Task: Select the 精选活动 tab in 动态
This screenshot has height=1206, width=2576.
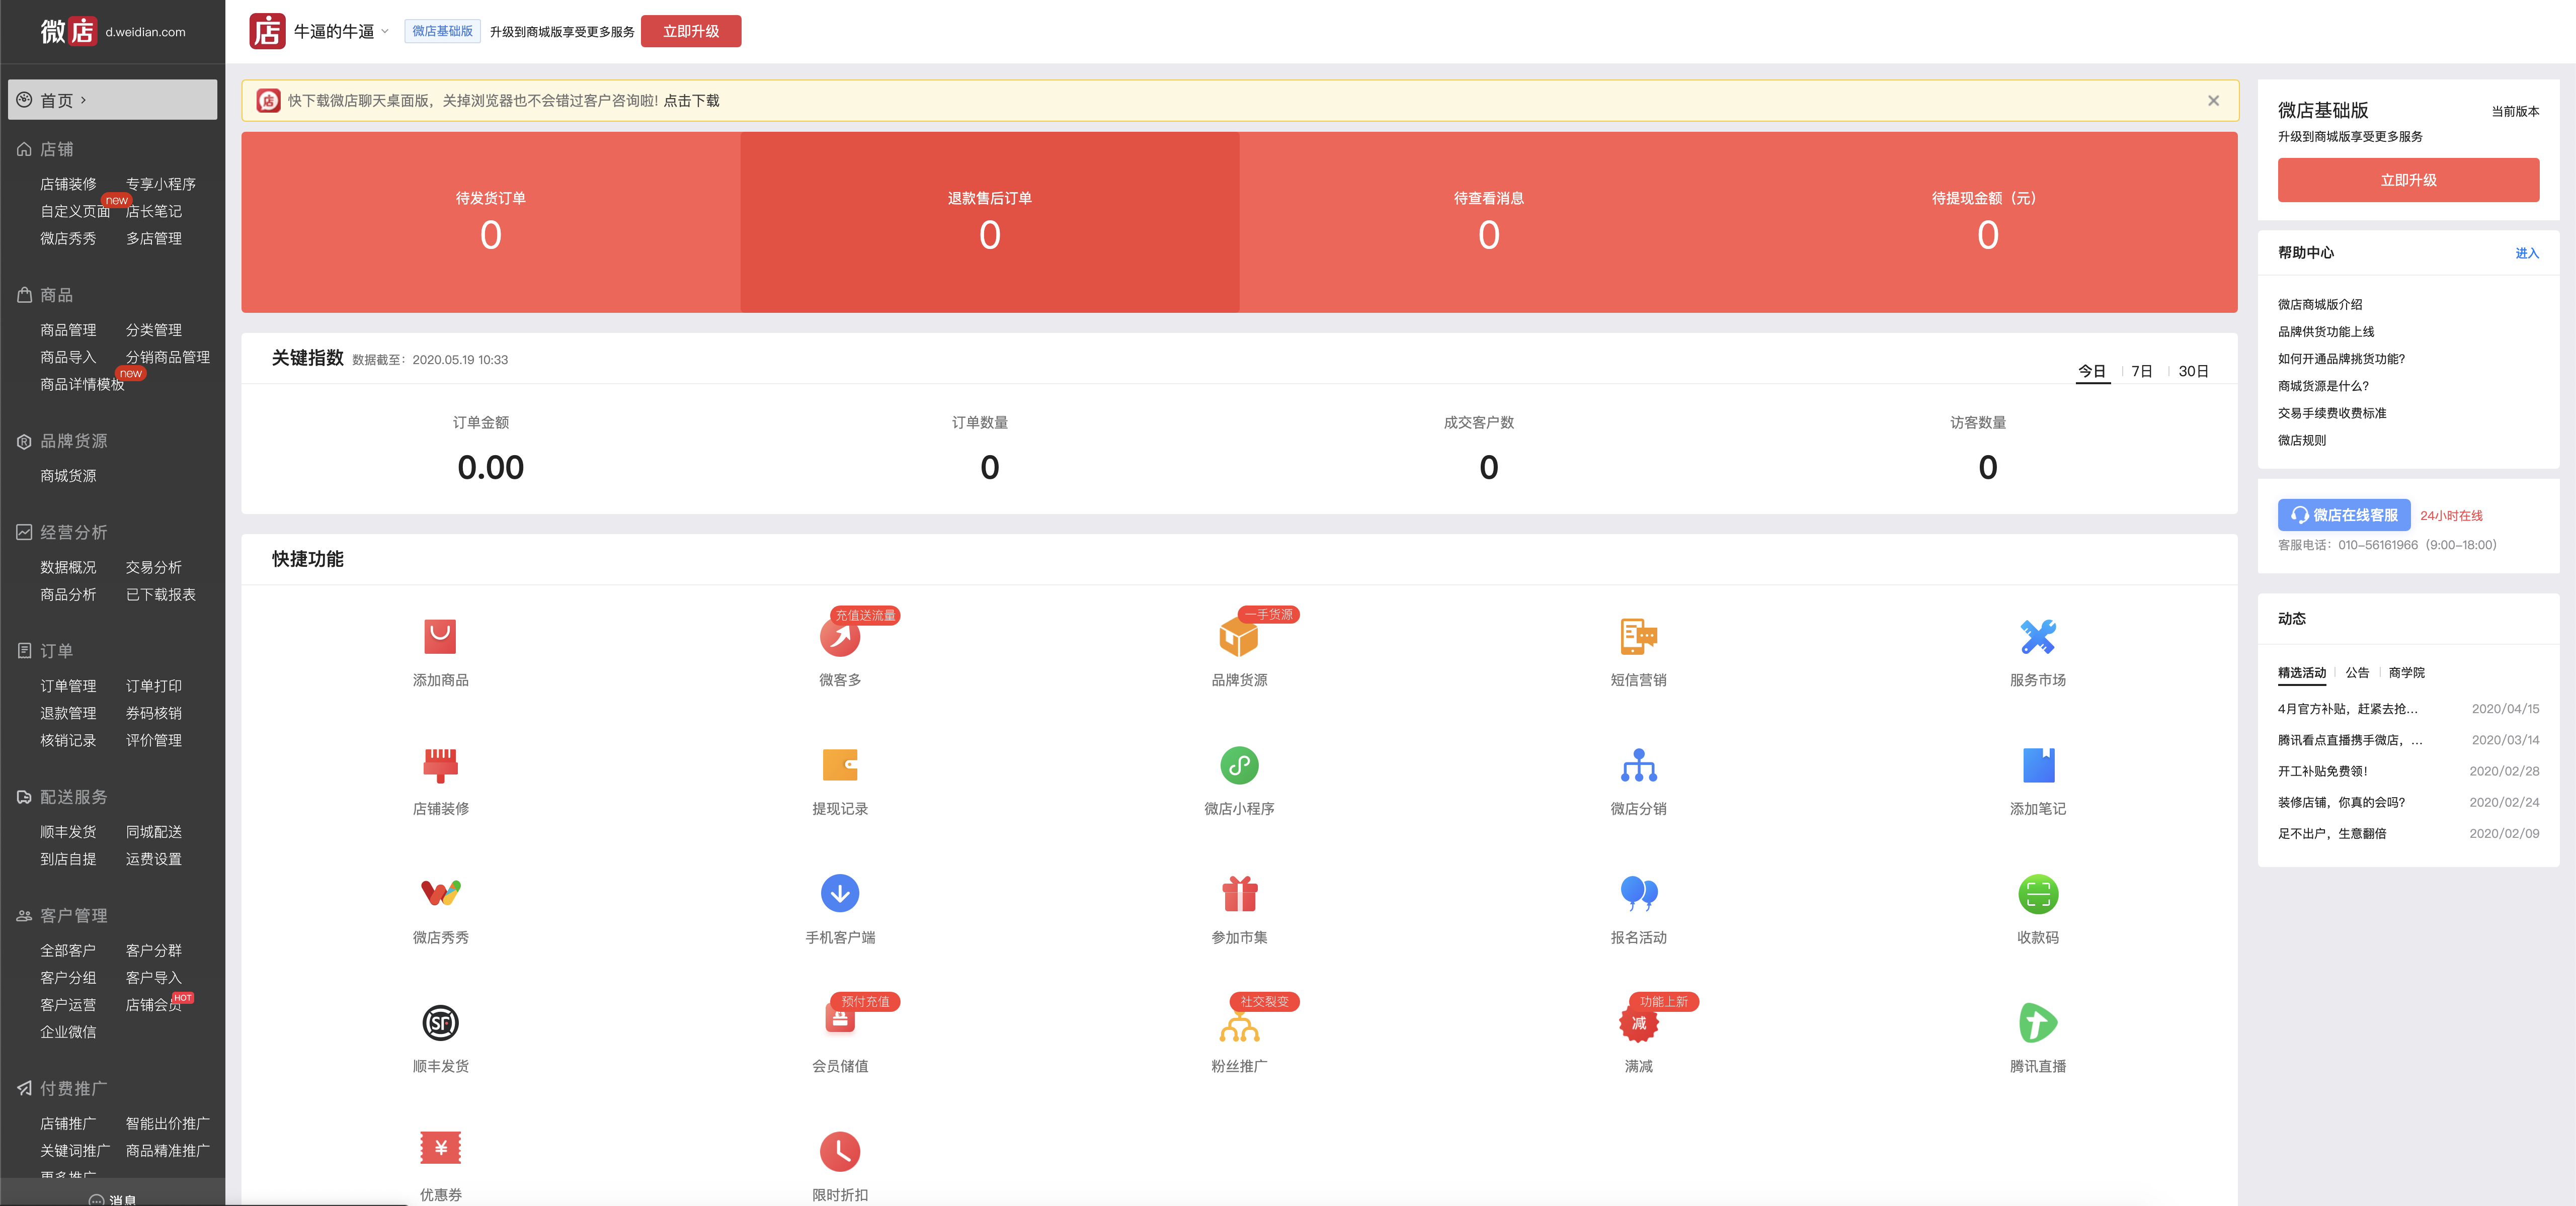Action: 2301,673
